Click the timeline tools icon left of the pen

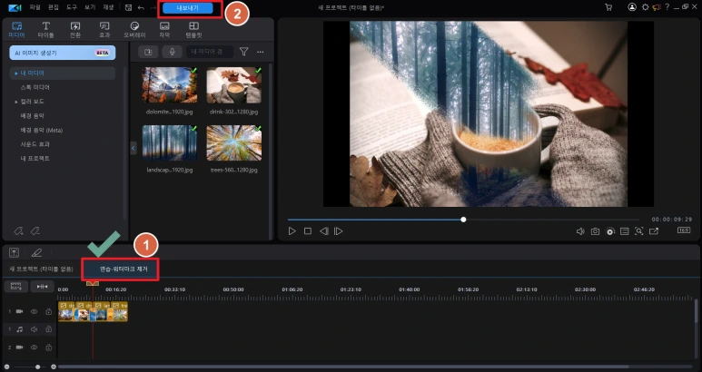coord(14,253)
